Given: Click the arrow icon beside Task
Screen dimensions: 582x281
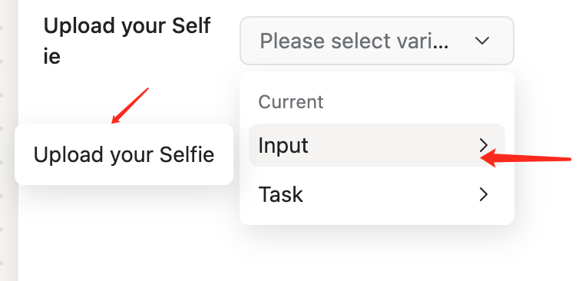Looking at the screenshot, I should [x=483, y=194].
